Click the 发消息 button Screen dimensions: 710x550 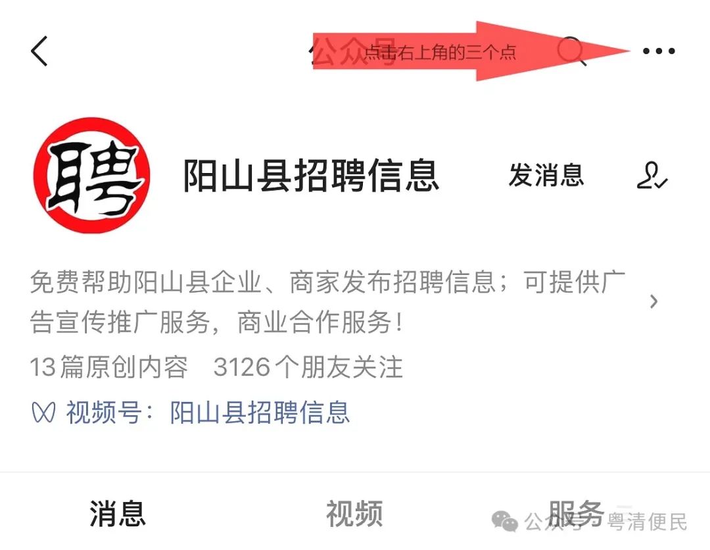coord(546,175)
